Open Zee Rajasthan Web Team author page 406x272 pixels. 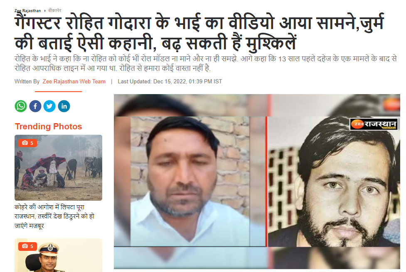click(74, 81)
